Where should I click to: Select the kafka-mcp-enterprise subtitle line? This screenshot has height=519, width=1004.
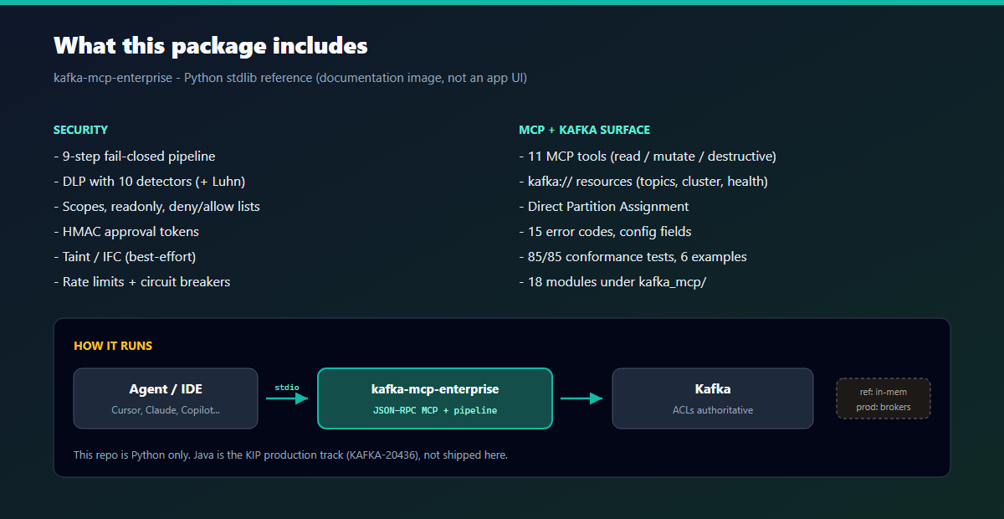point(290,78)
